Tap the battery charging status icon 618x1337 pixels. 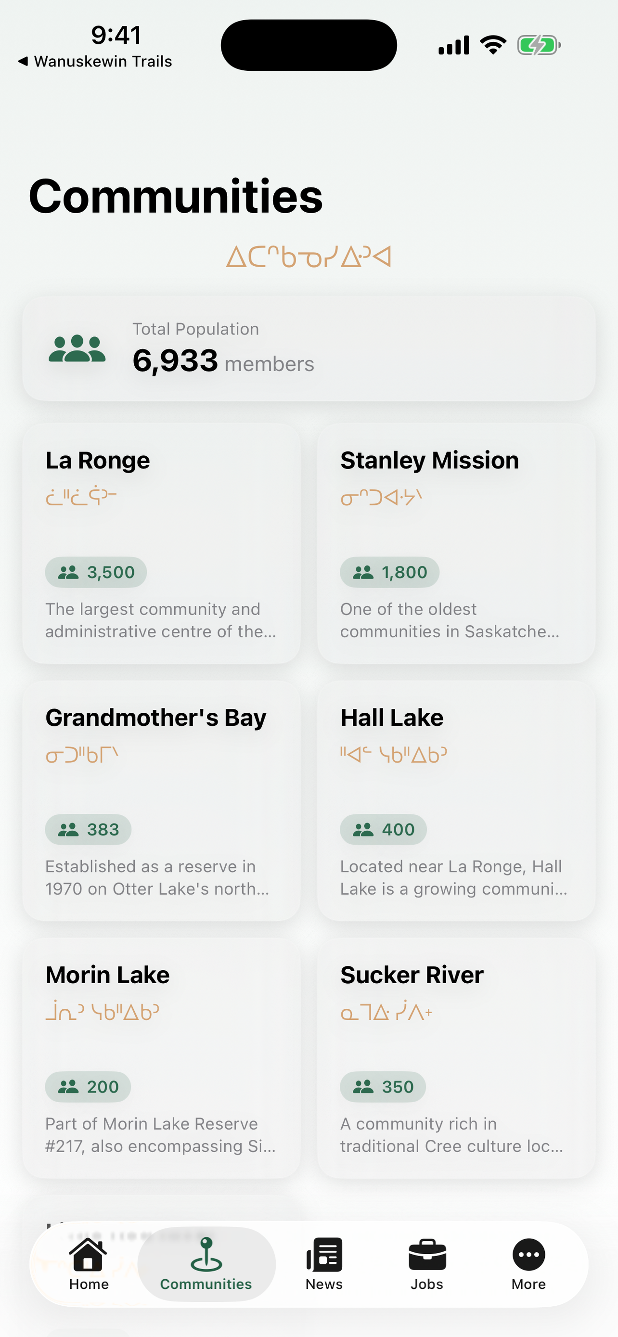pos(539,45)
